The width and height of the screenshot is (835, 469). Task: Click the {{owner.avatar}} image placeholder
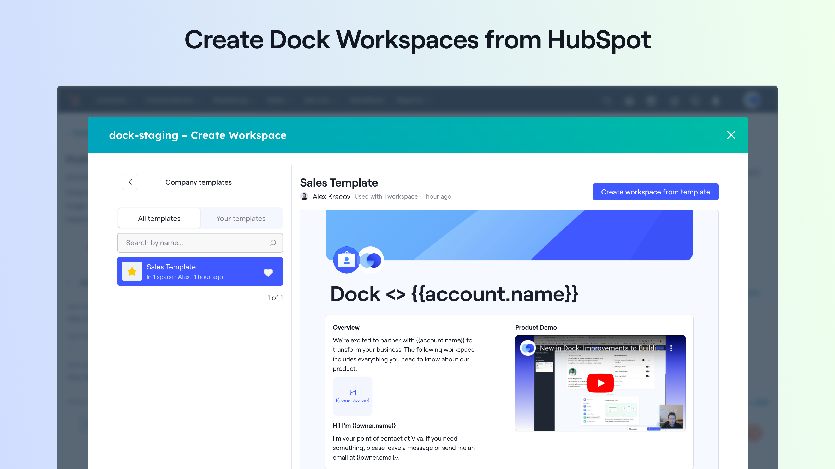[352, 396]
